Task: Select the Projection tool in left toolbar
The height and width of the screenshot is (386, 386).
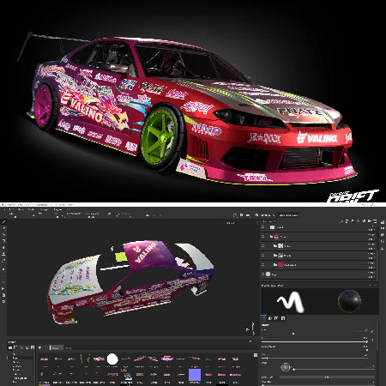Action: (3, 234)
